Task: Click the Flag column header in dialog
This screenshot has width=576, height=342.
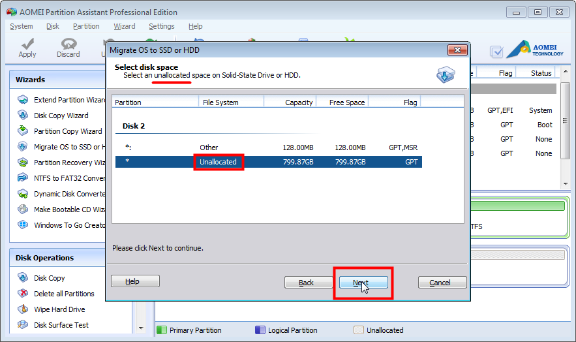Action: (394, 102)
